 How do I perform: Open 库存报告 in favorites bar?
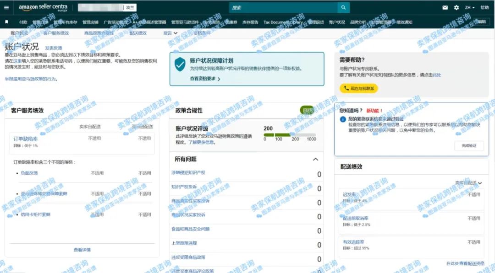[250, 22]
